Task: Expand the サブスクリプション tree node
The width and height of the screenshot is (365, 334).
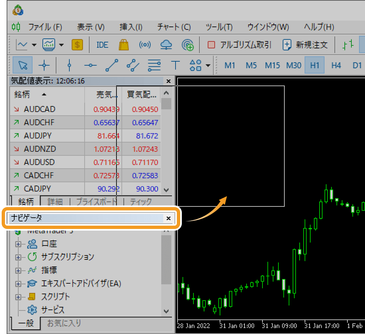Action: coord(18,257)
